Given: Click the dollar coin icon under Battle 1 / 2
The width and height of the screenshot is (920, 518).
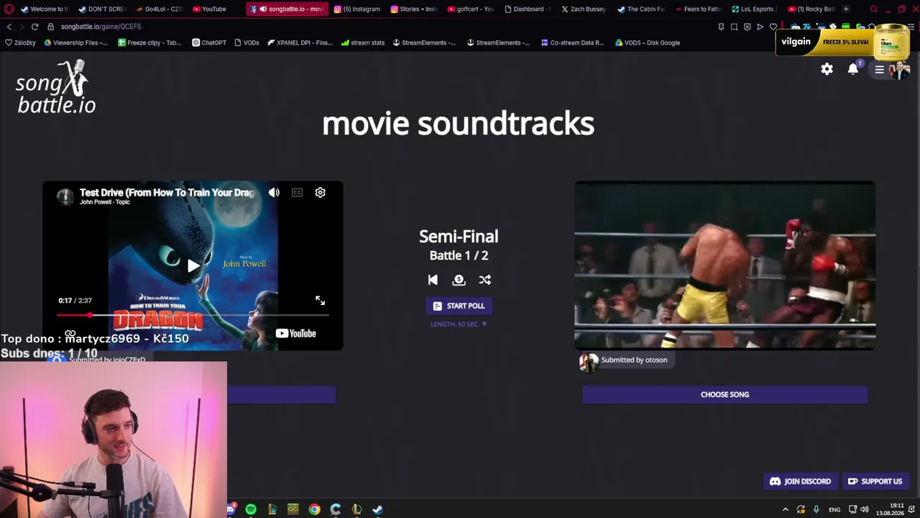Looking at the screenshot, I should tap(459, 280).
